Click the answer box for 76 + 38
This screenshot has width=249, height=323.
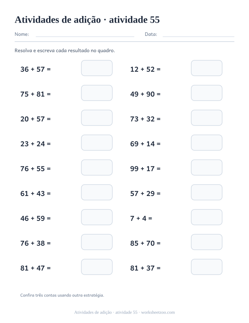tap(96, 242)
